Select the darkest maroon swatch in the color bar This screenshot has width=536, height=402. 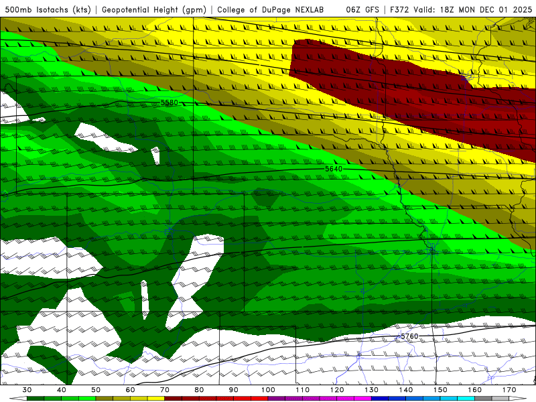click(x=174, y=399)
